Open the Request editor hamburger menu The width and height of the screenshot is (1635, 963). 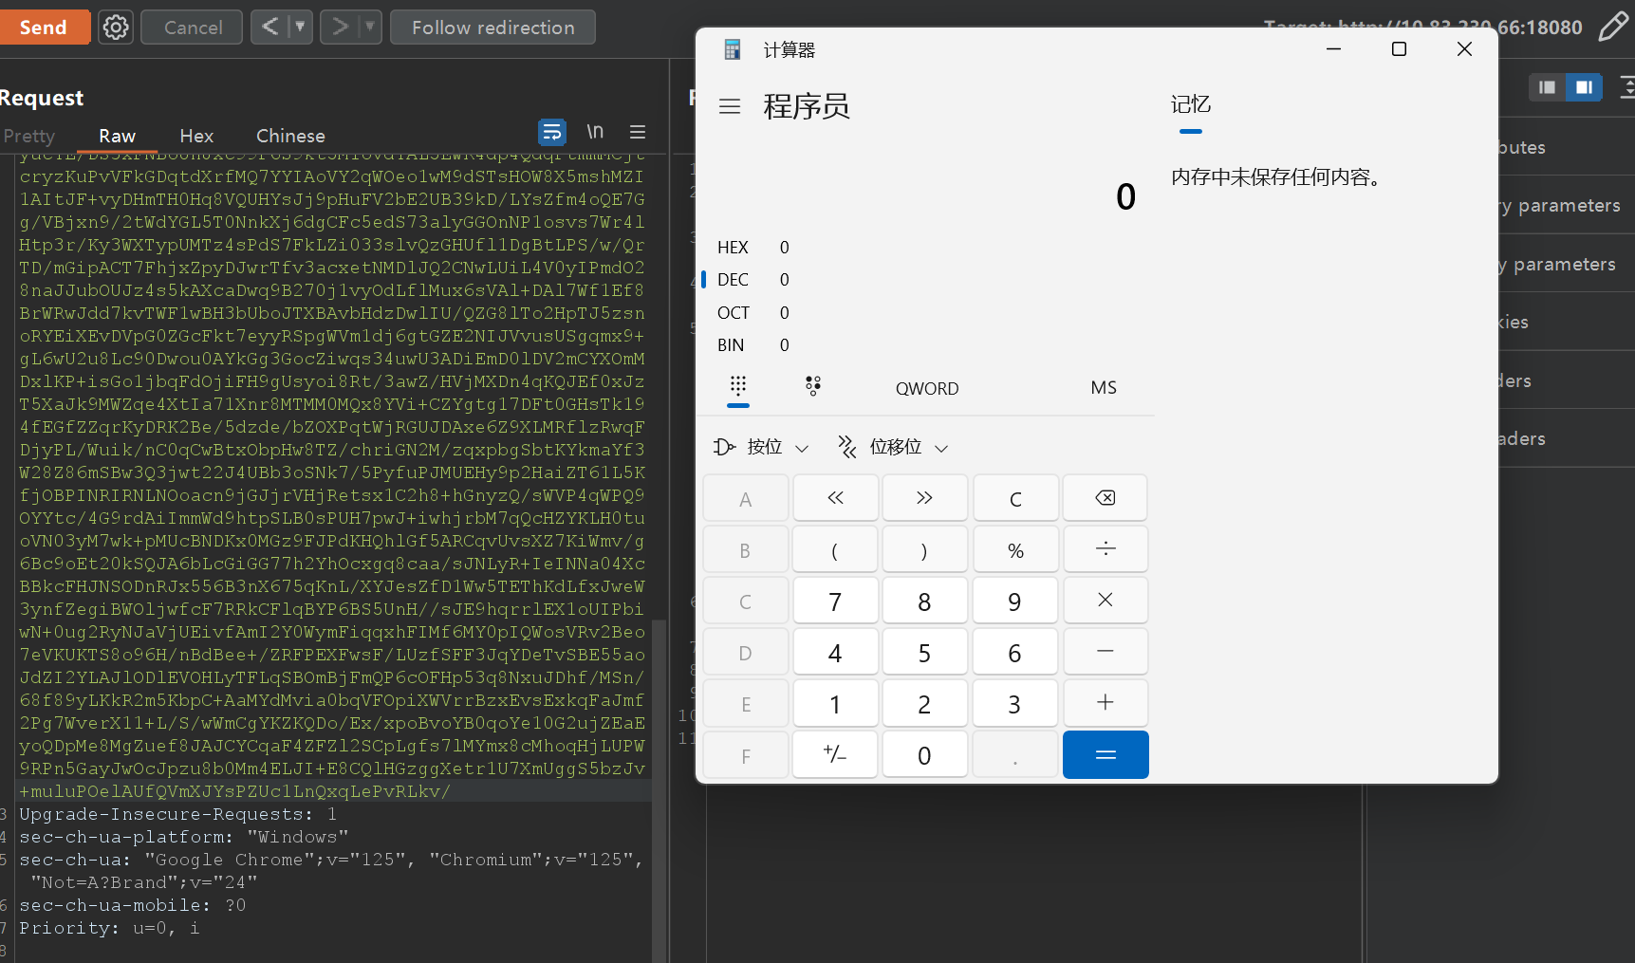[x=638, y=132]
